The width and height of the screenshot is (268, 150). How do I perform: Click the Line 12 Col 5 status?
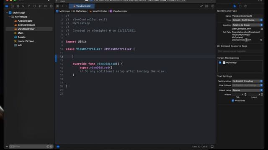200,147
